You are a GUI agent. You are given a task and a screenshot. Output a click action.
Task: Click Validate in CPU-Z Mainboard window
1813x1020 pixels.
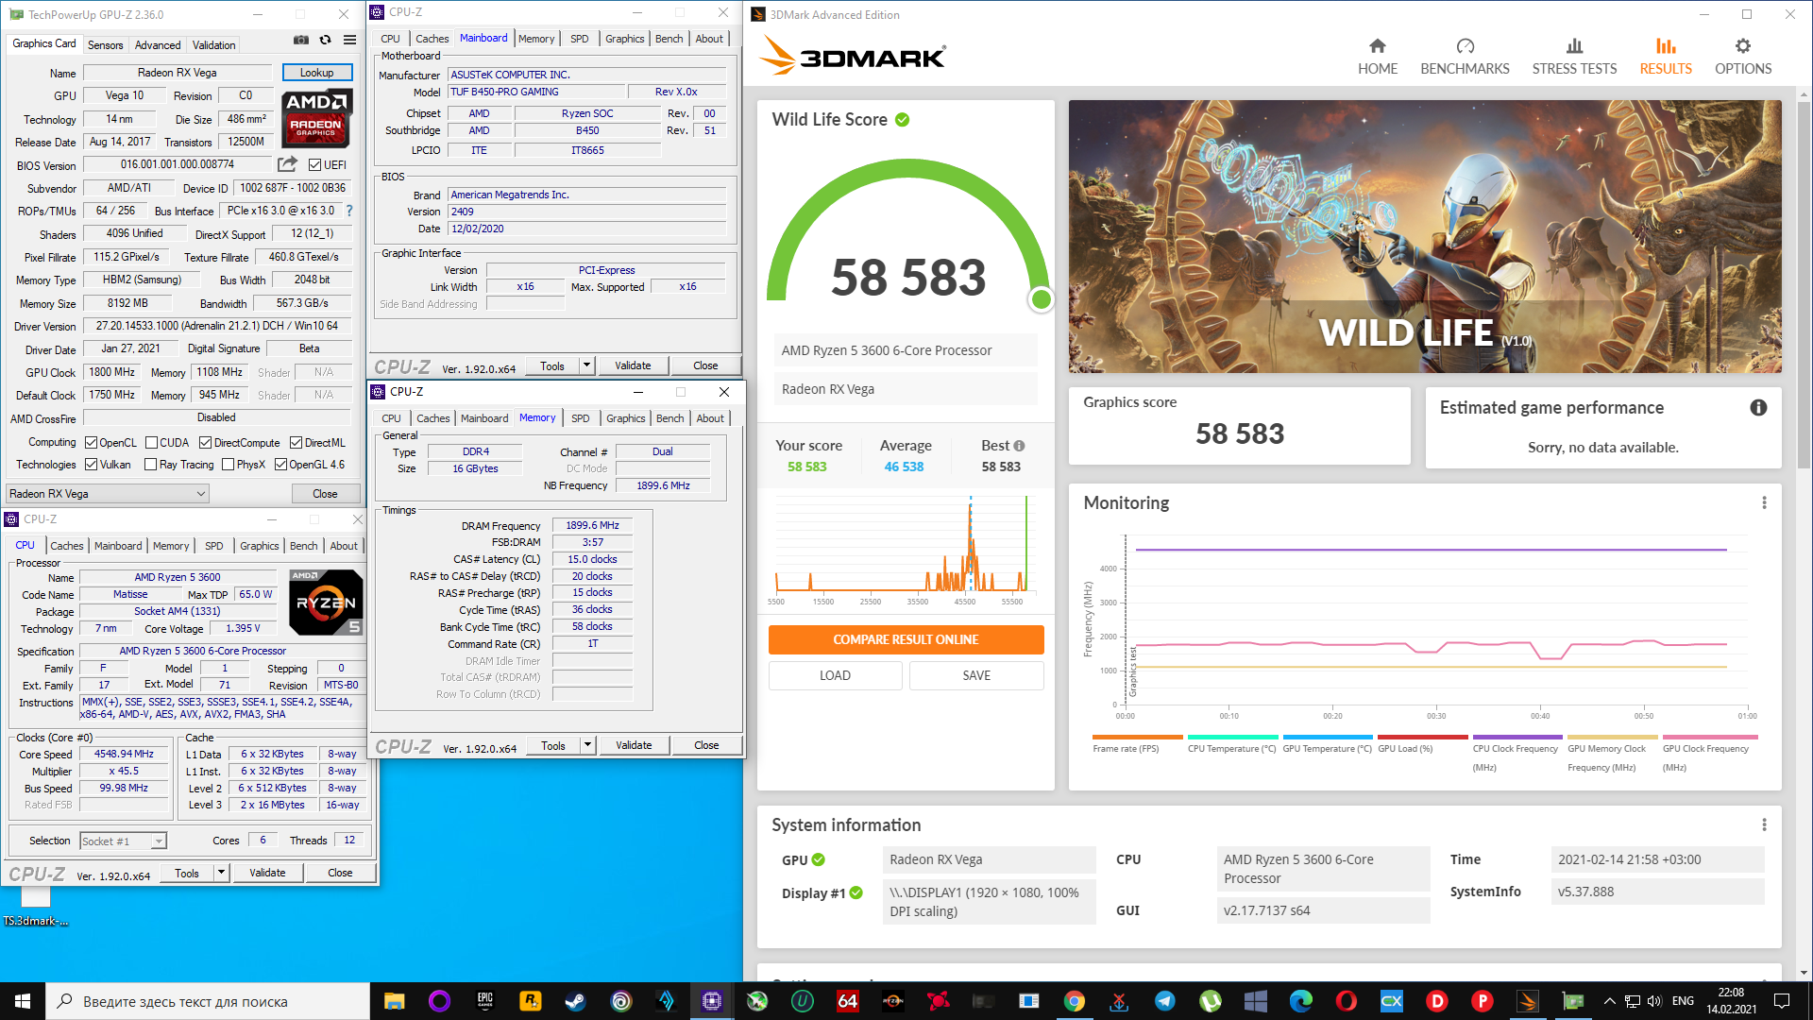tap(633, 365)
